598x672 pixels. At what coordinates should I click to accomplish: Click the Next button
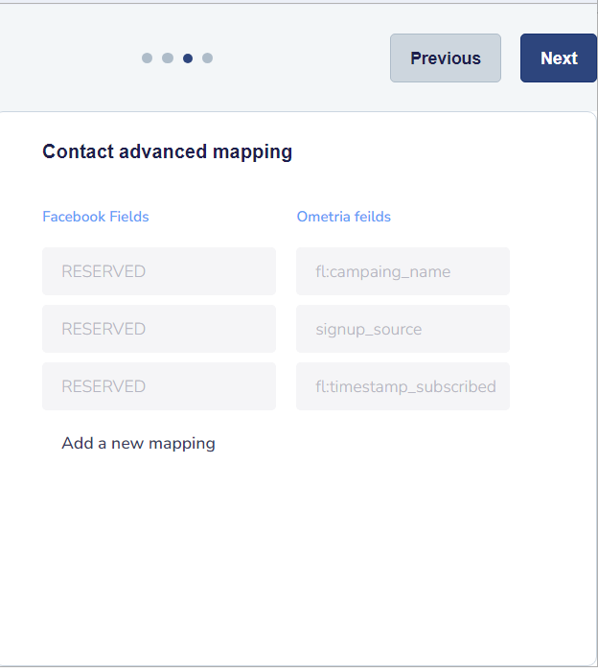pyautogui.click(x=559, y=58)
